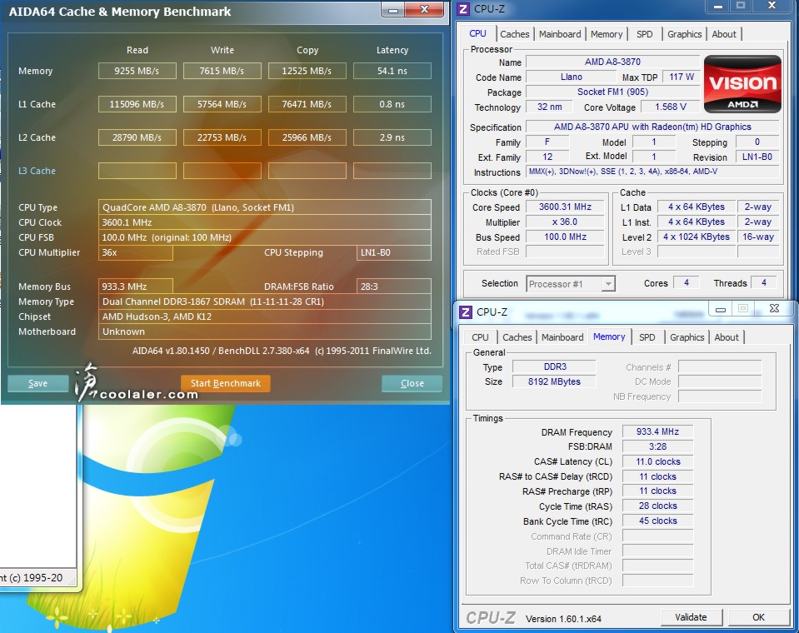Click CPU Type field QuadCore AMD A8-3870
799x633 pixels.
264,207
